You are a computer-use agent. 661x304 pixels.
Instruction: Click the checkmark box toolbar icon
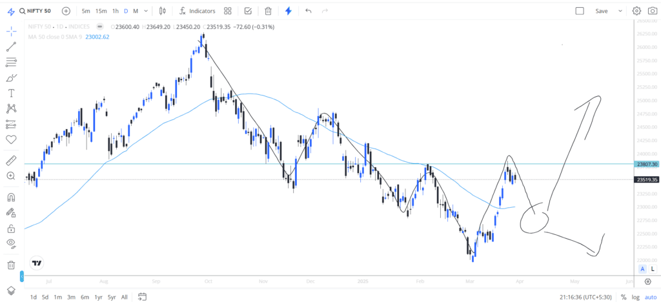(248, 11)
